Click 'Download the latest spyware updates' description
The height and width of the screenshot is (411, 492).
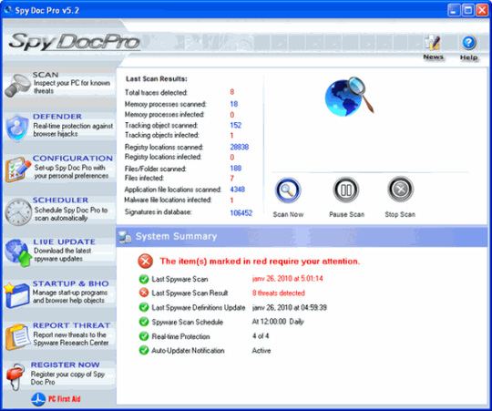tap(63, 254)
